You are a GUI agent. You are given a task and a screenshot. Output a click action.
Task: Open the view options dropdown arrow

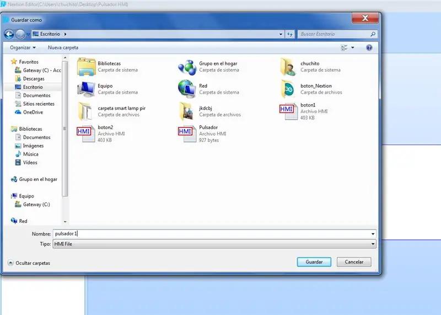coord(353,47)
